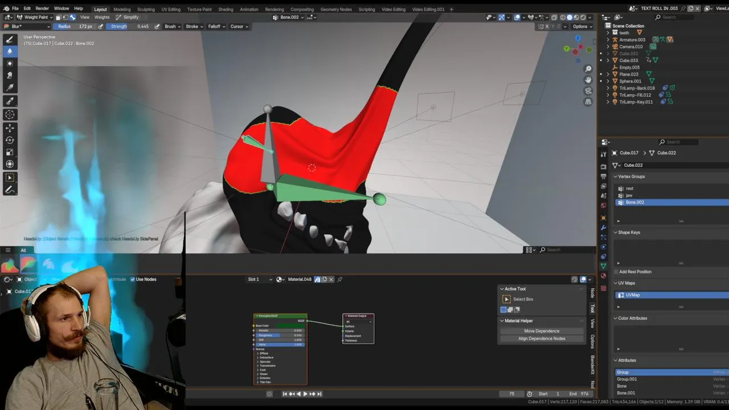Jump to the timeline end frame

[x=320, y=393]
